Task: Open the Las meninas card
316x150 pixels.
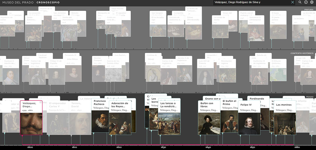Action: click(285, 118)
